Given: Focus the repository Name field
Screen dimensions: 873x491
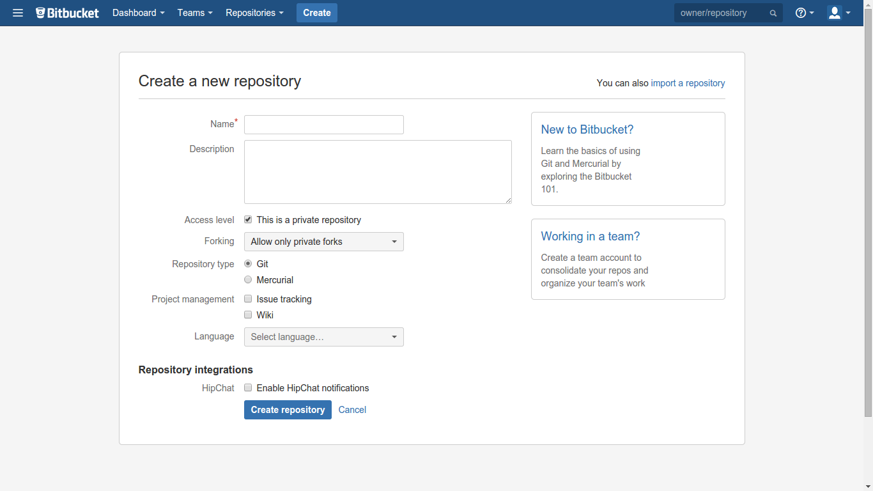Looking at the screenshot, I should coord(324,125).
